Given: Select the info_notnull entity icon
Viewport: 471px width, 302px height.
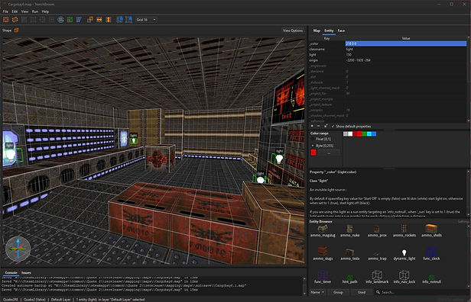Looking at the screenshot, I should tap(431, 278).
